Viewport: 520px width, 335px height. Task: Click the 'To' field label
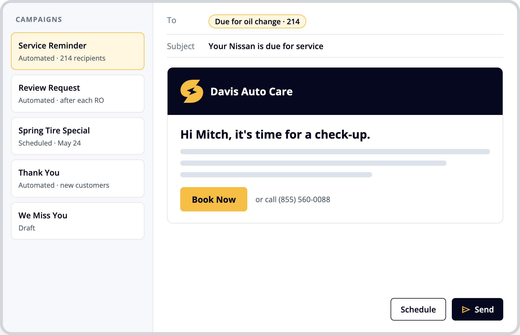pyautogui.click(x=171, y=20)
